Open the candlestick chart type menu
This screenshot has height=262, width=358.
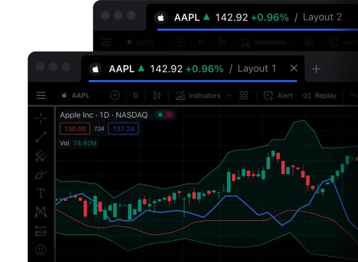[157, 95]
